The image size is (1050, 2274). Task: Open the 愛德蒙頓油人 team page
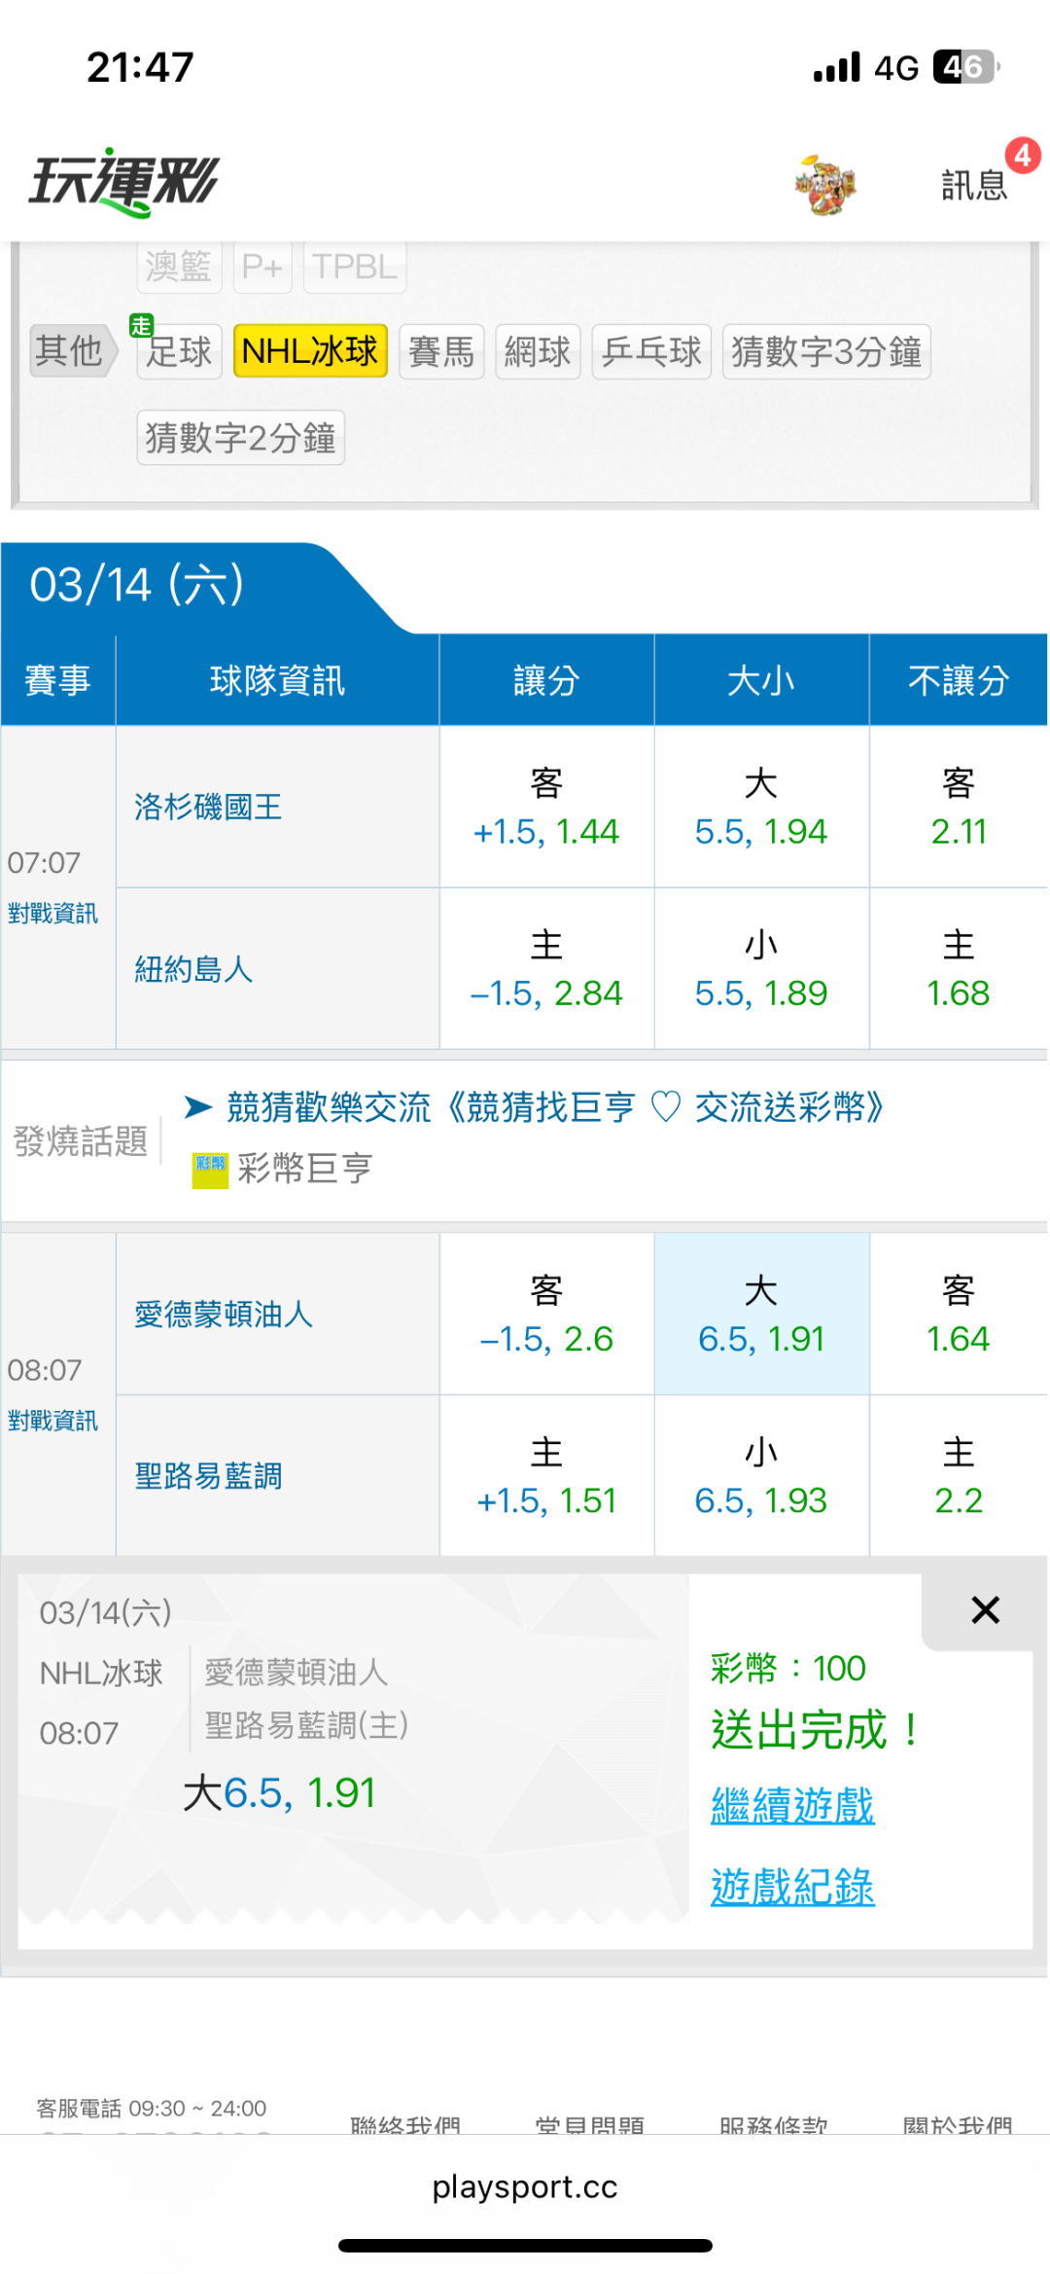224,1315
